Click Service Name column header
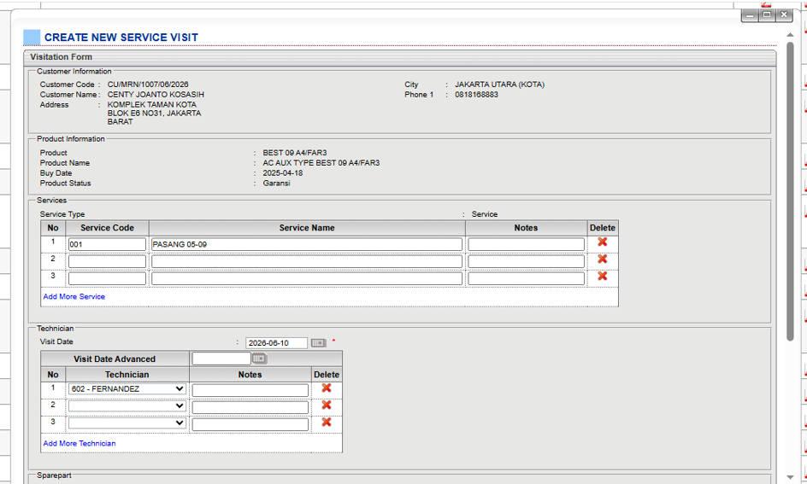This screenshot has width=807, height=484. (307, 228)
